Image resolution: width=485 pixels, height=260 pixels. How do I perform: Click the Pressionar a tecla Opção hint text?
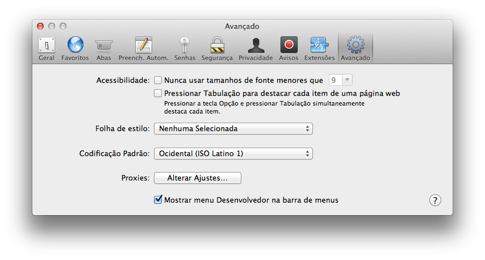pyautogui.click(x=264, y=107)
